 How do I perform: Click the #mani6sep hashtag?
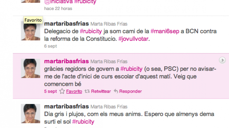pos(165,31)
